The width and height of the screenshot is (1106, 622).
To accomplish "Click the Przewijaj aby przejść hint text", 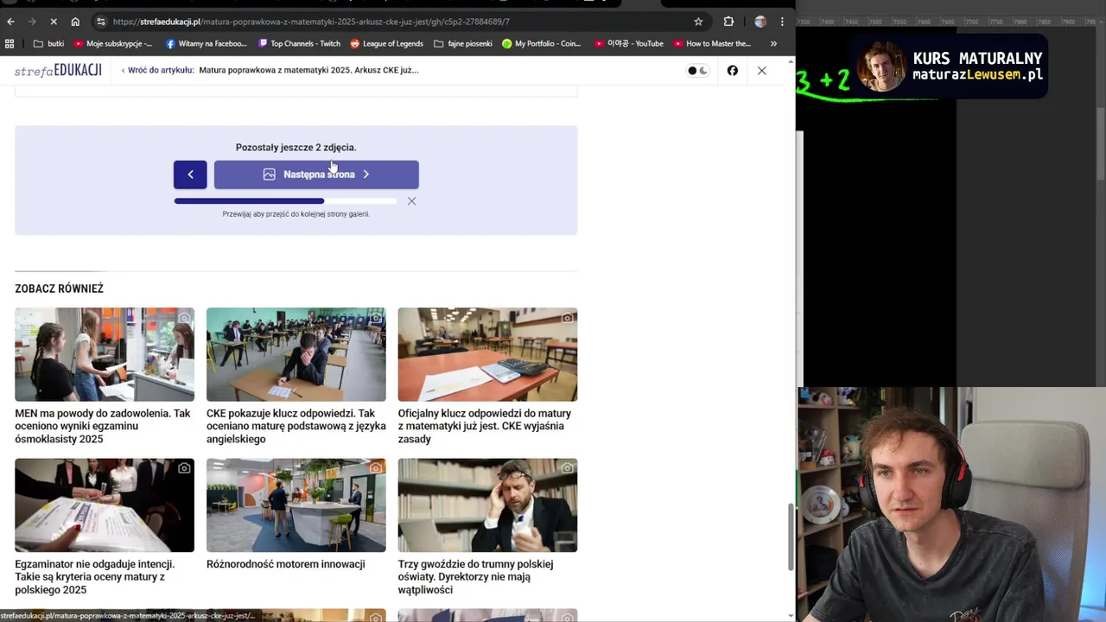I will tap(296, 214).
